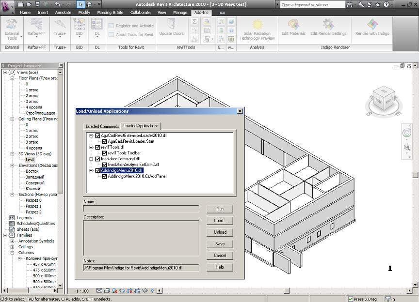
Task: Open the Revit application menu button
Action: (x=7, y=6)
